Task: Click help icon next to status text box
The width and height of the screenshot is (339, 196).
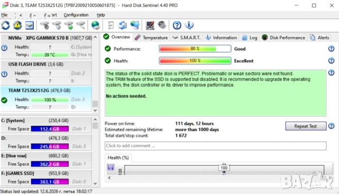Action: coord(331,73)
